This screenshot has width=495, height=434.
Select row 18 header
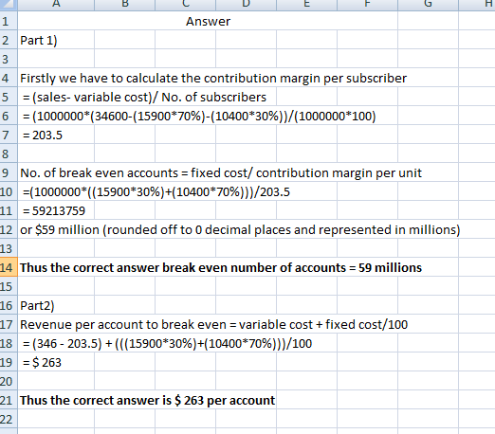click(9, 343)
